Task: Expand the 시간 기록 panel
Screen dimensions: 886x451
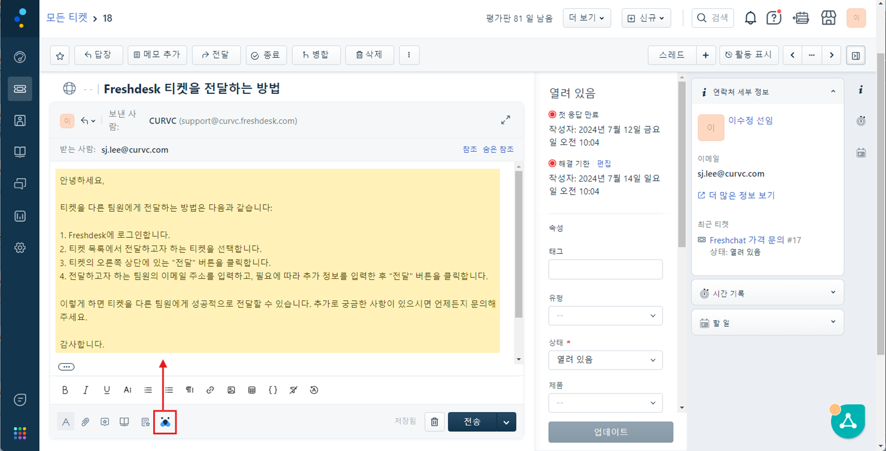Action: (x=833, y=292)
